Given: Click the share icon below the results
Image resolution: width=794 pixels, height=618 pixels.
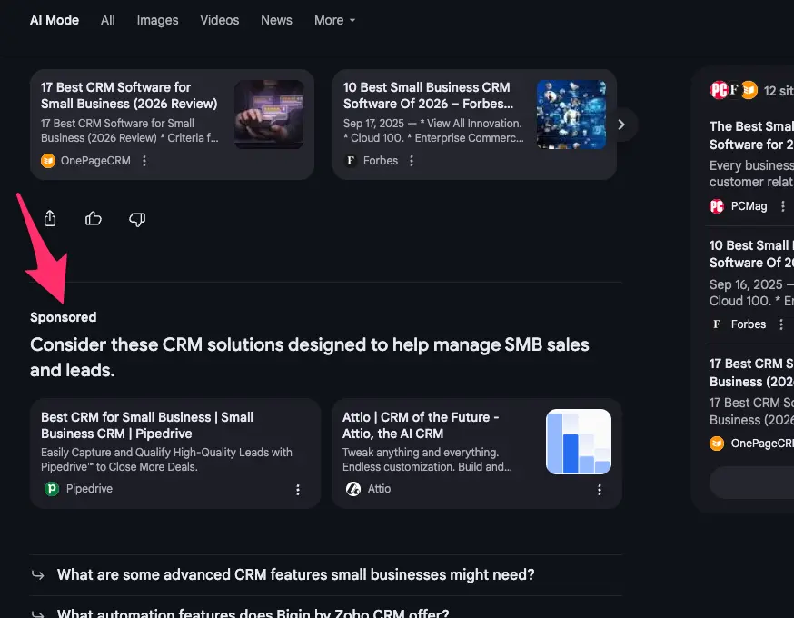Looking at the screenshot, I should pyautogui.click(x=50, y=219).
